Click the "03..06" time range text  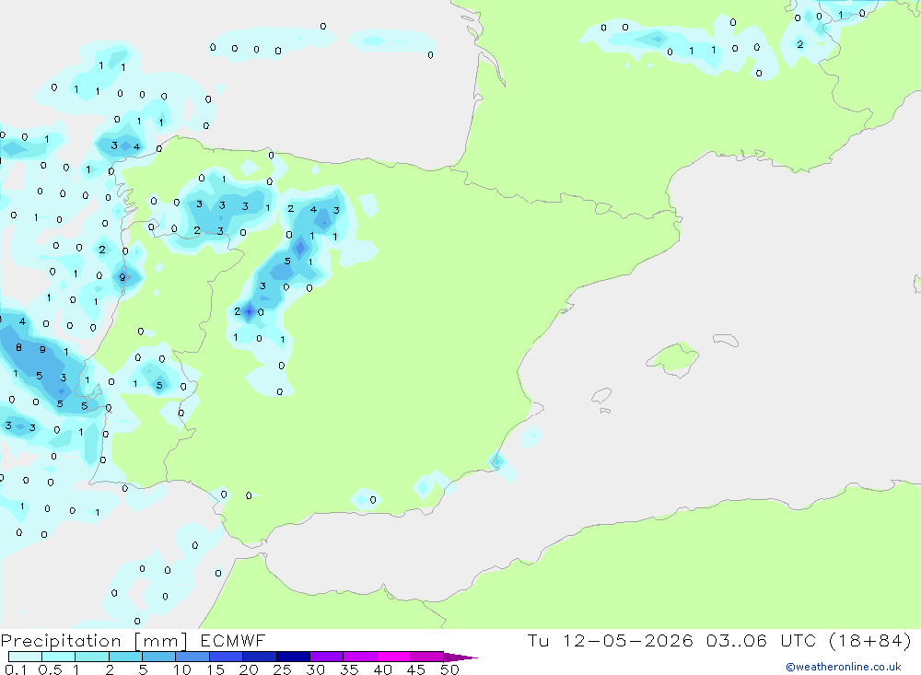point(737,640)
